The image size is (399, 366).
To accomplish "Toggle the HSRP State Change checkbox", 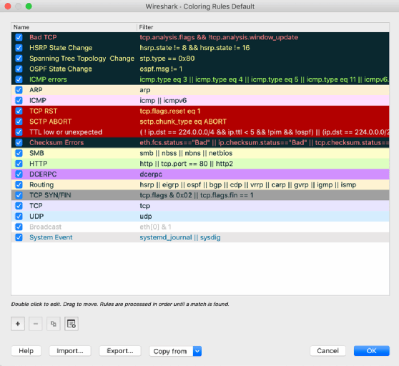I will (x=19, y=48).
